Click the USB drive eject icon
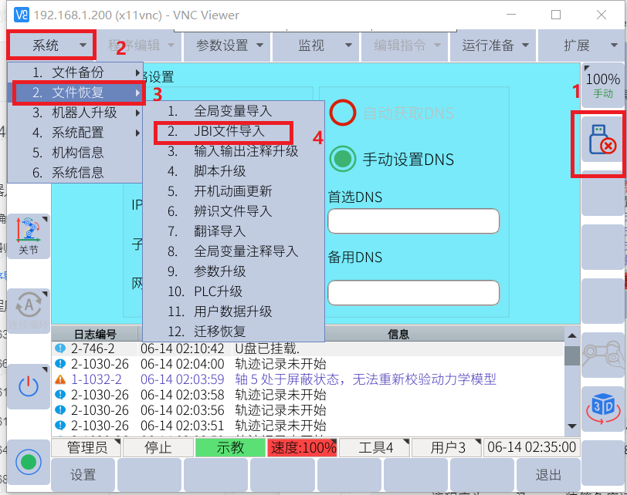 [x=601, y=143]
